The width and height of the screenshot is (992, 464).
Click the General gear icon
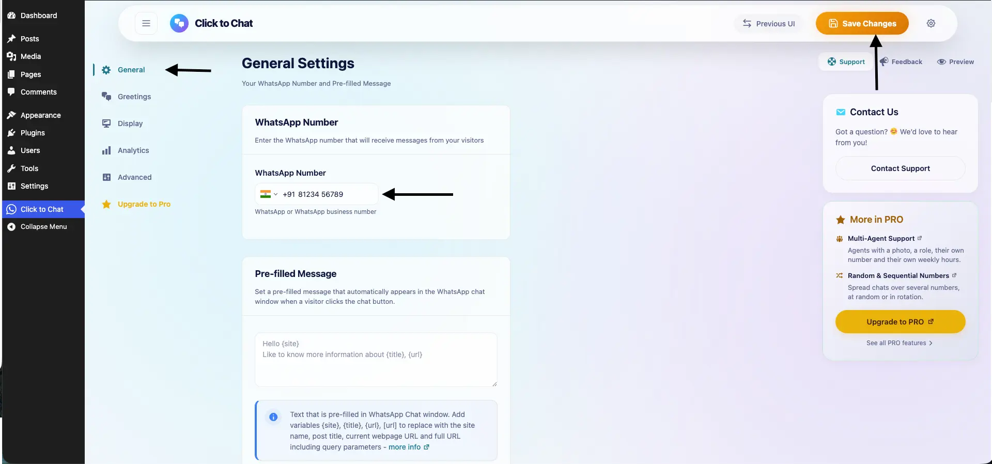tap(106, 70)
